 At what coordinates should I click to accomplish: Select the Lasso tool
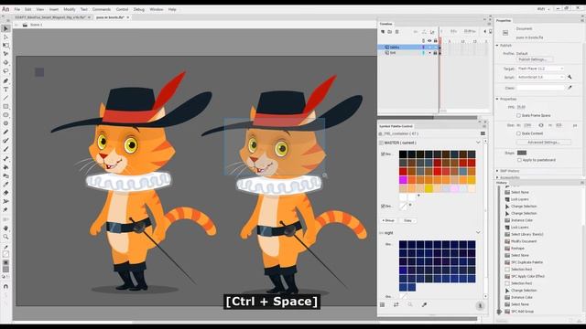5,71
